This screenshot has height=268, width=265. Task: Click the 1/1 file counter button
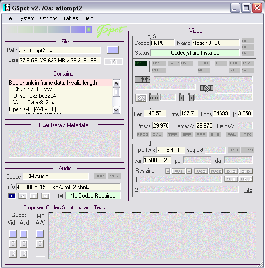(x=113, y=61)
